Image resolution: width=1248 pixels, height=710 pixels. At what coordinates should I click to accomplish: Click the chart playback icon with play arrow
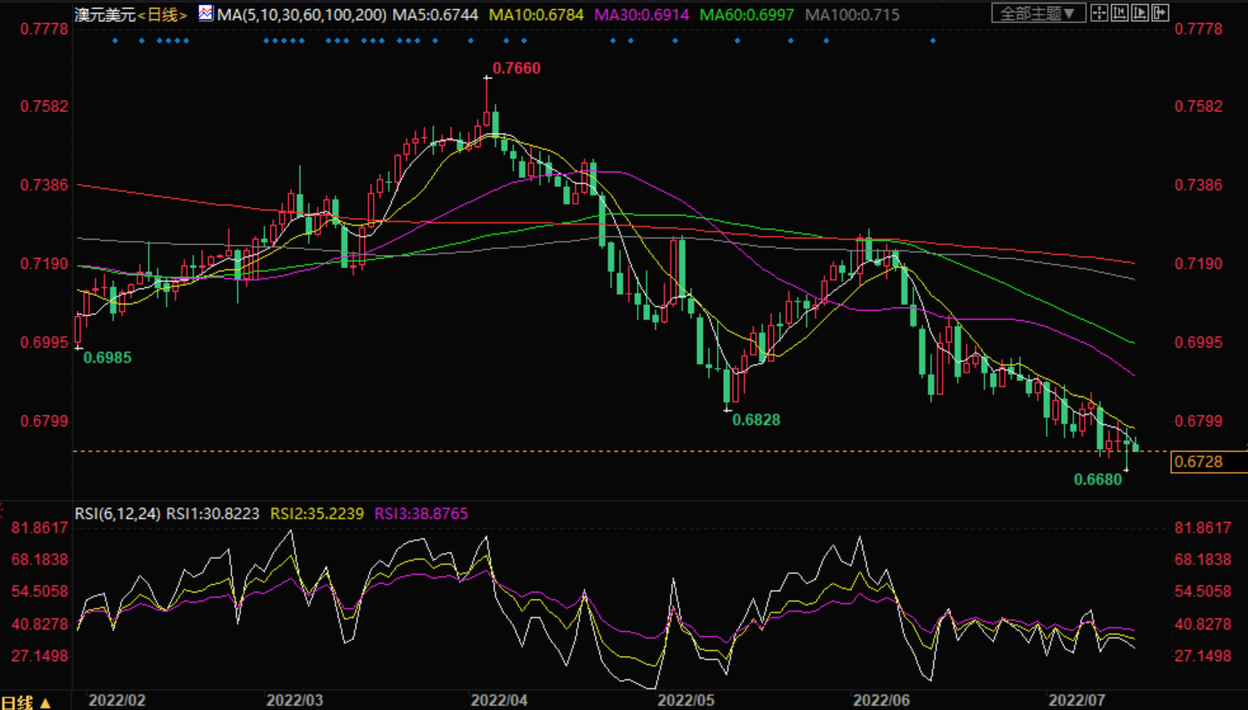pos(1140,13)
